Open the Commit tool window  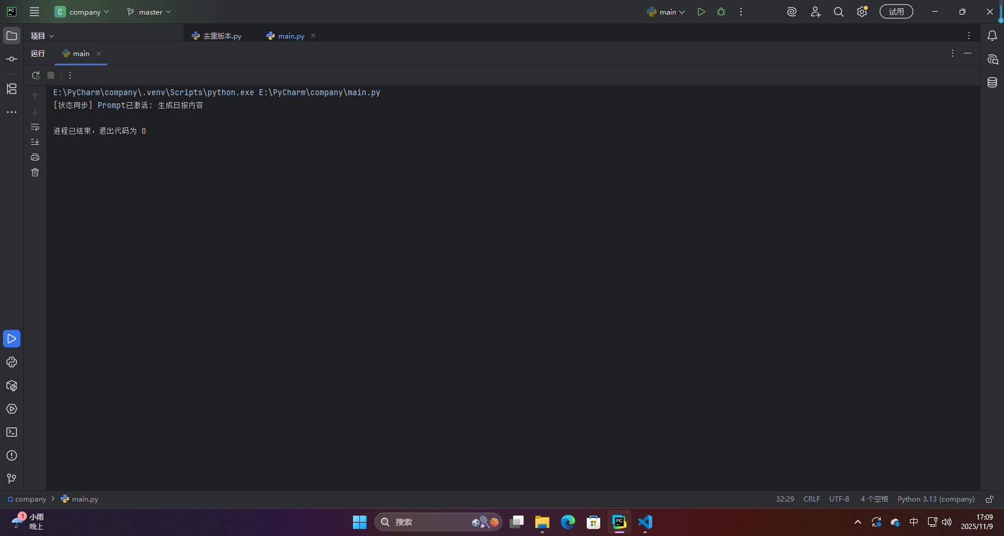pyautogui.click(x=12, y=59)
